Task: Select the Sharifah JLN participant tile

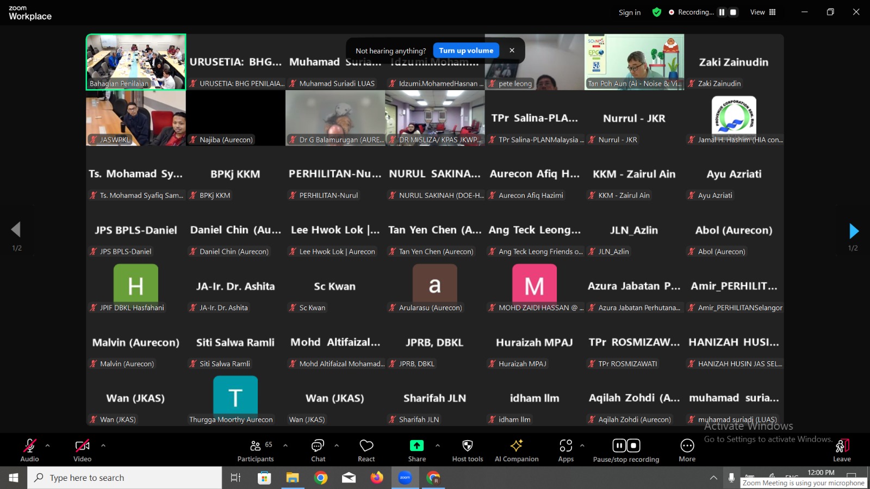Action: [435, 398]
